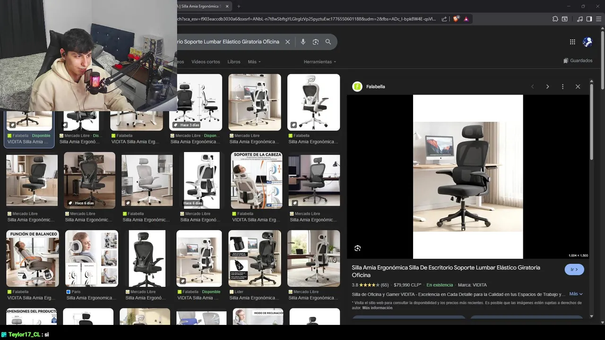The image size is (605, 340).
Task: Click the Ir button to visit site
Action: coord(574,270)
